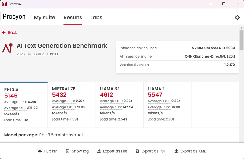This screenshot has width=244, height=159.
Task: Select the Results tab
Action: click(73, 18)
